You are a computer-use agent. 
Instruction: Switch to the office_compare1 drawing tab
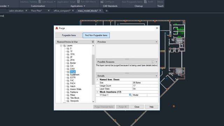[x=62, y=11]
